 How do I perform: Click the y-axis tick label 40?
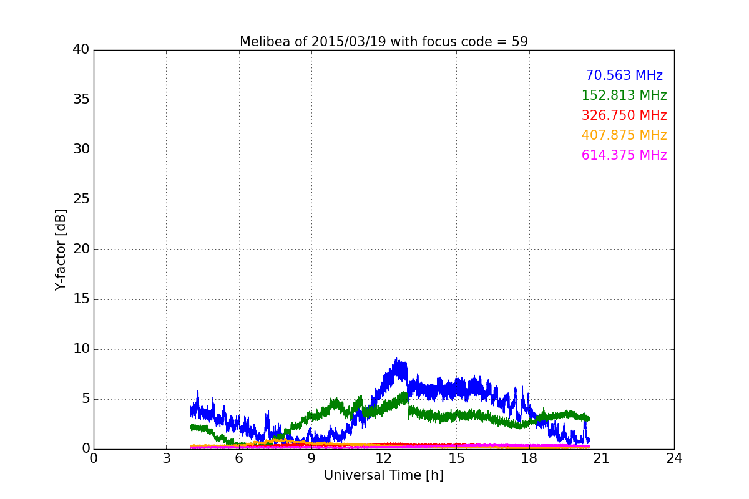81,50
